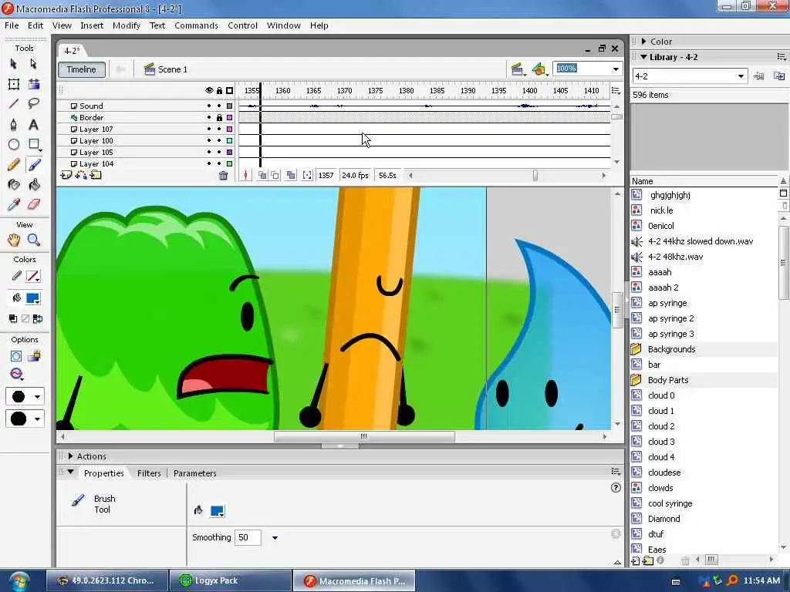Click the fill color swatch in Tools
Screen dimensions: 790x592
pyautogui.click(x=32, y=298)
